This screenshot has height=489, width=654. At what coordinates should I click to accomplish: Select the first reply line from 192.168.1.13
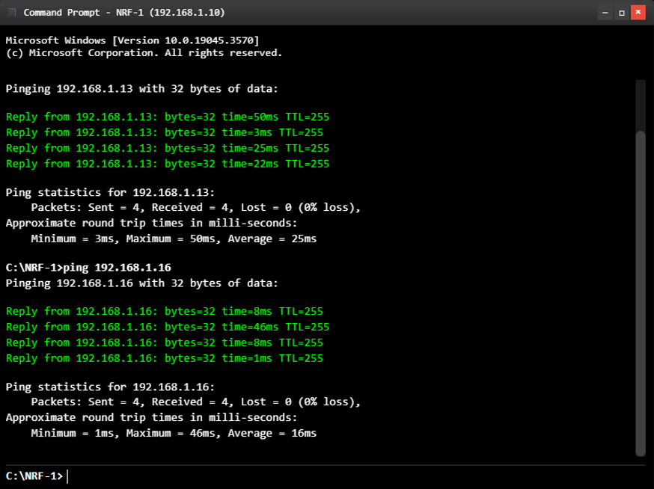coord(167,117)
